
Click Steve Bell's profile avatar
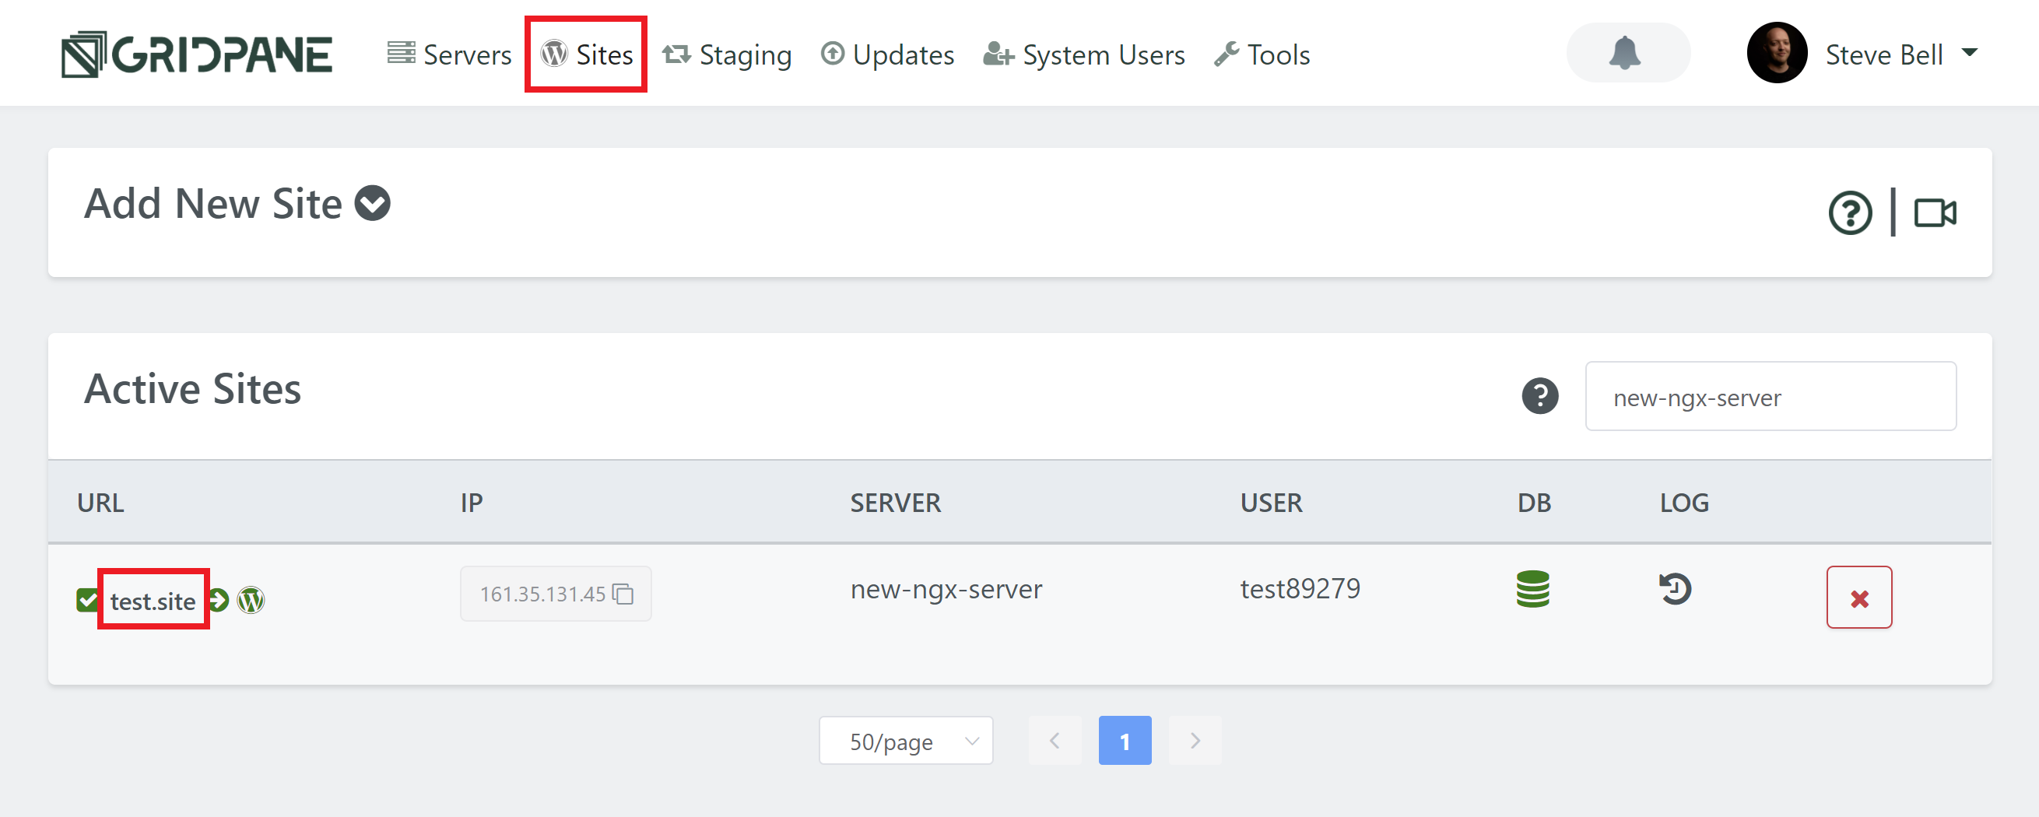click(x=1776, y=53)
